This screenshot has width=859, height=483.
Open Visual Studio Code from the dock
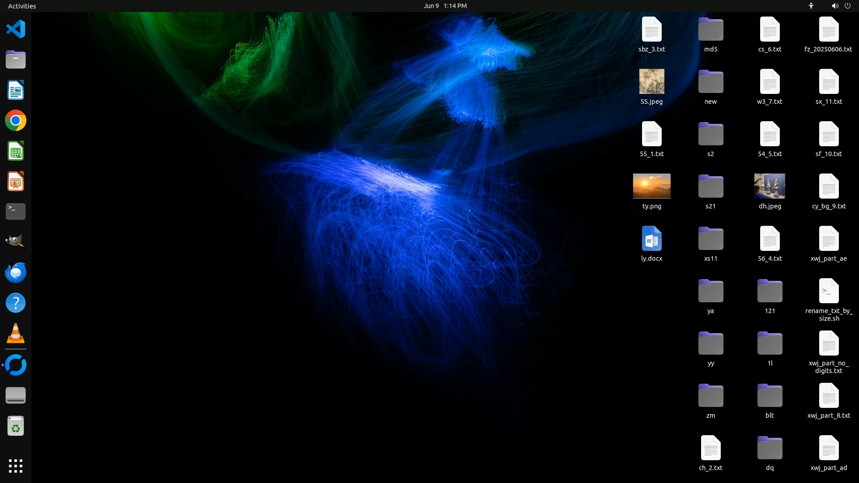(x=16, y=30)
